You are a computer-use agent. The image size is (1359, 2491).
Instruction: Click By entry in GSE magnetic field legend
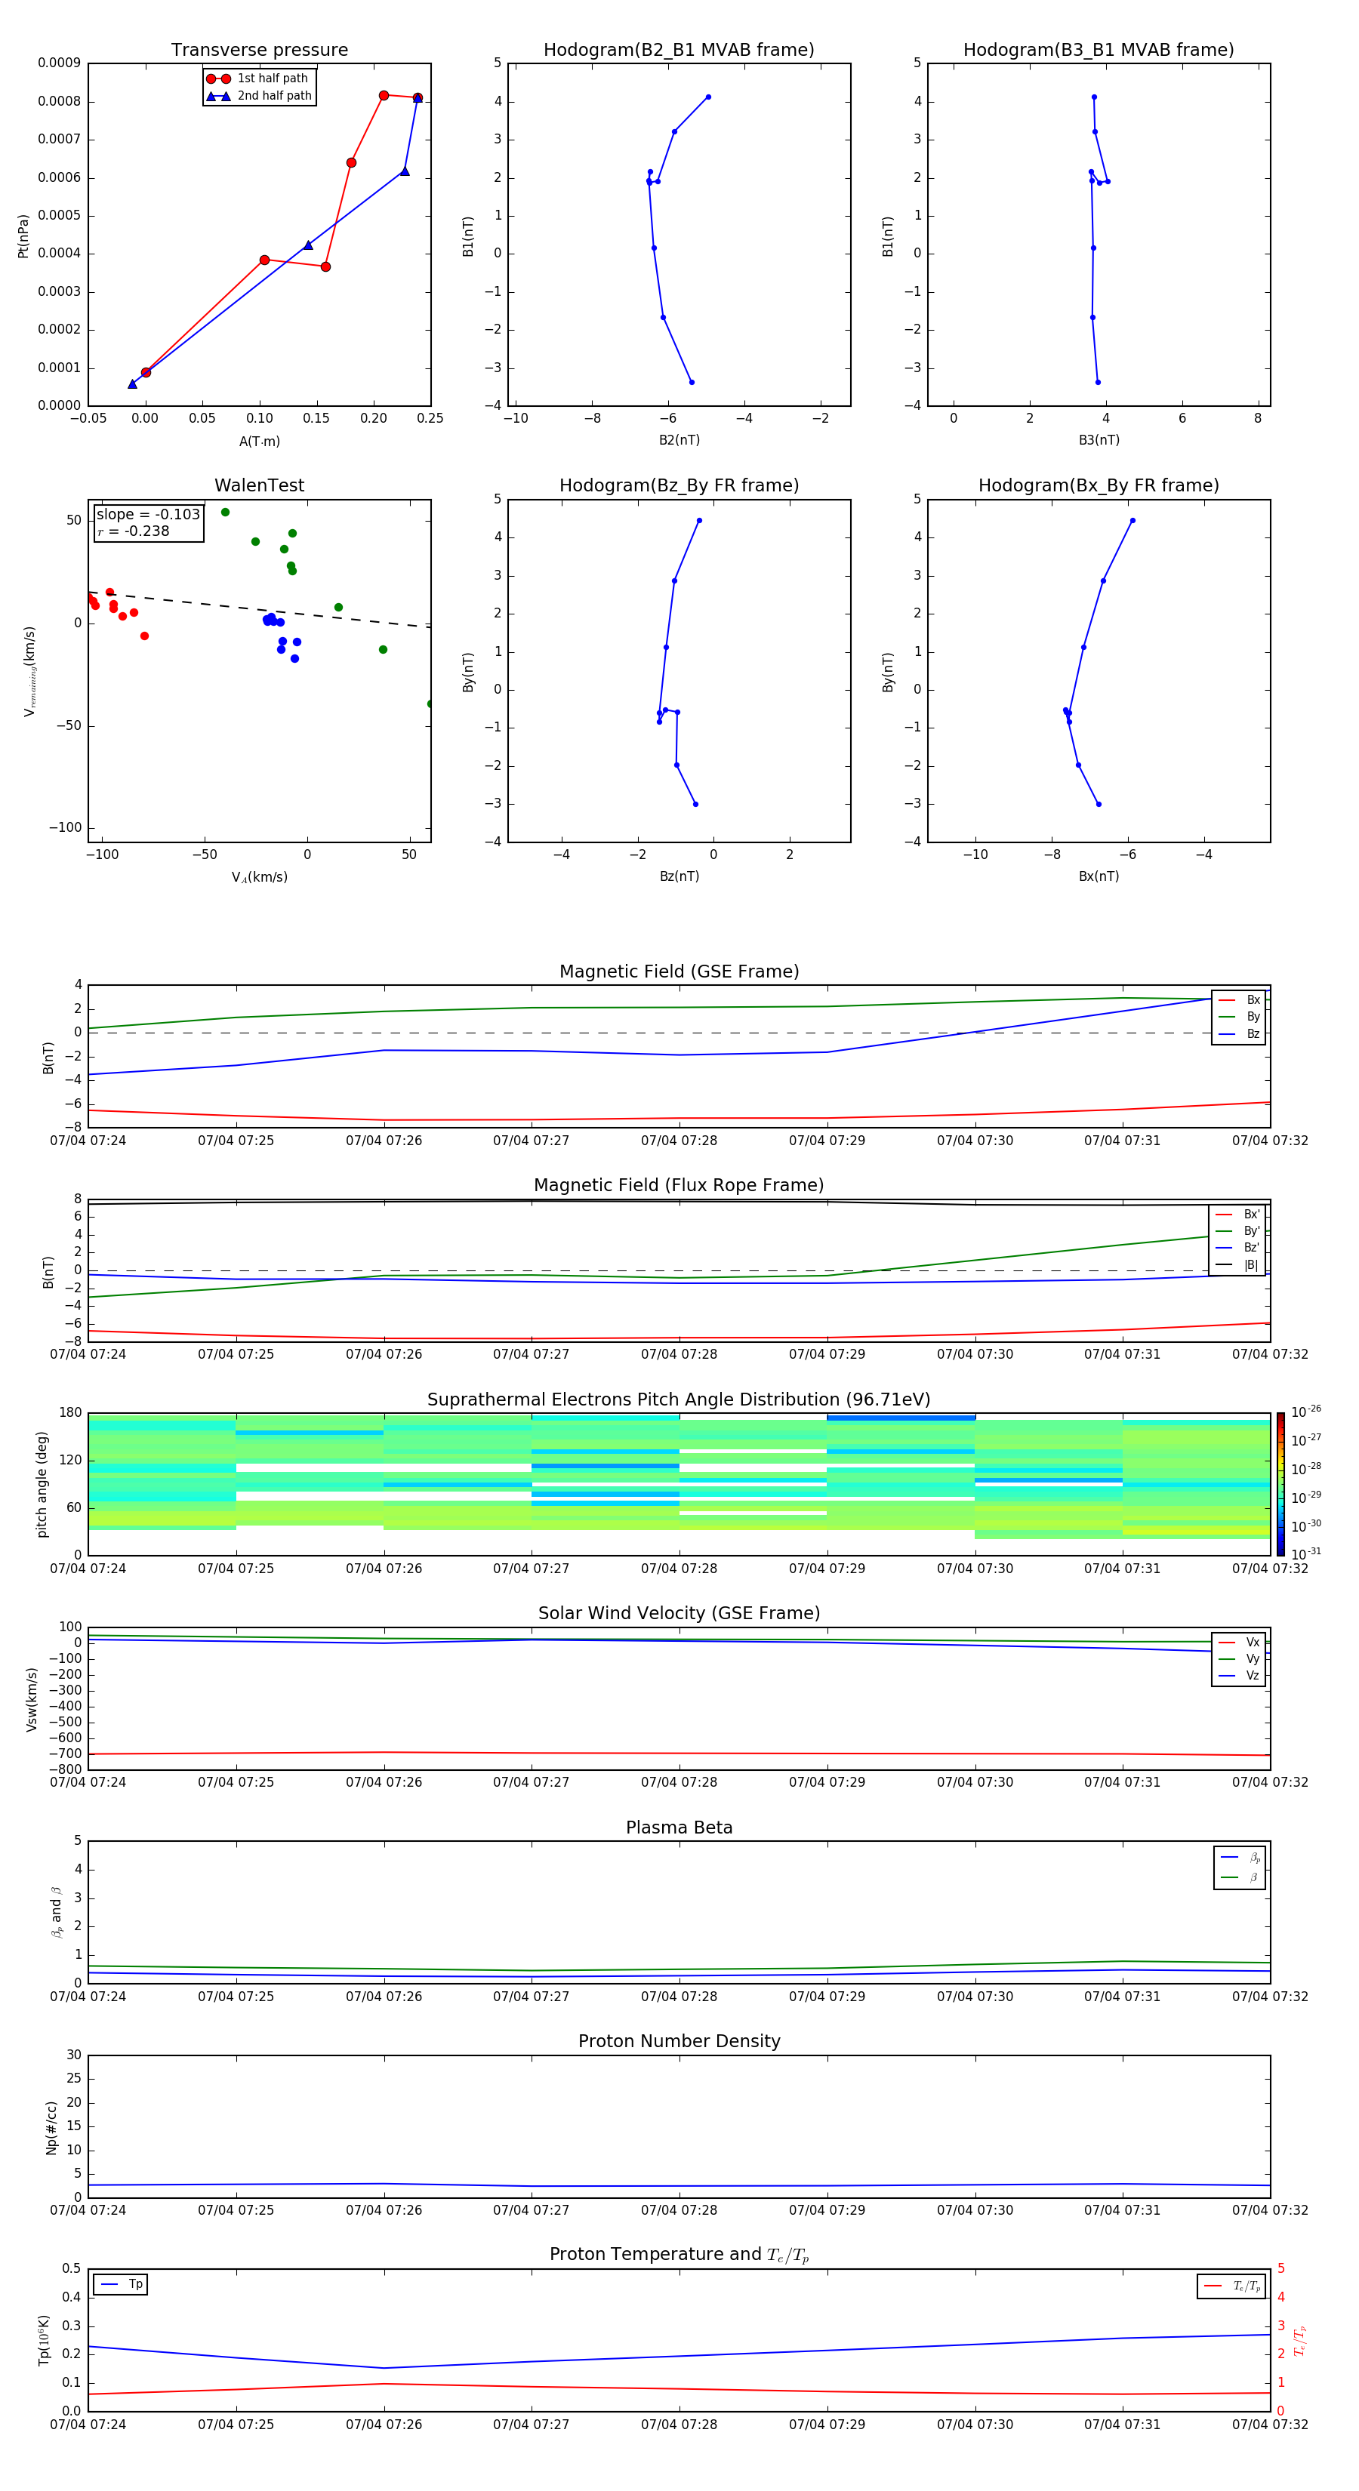click(1239, 1016)
